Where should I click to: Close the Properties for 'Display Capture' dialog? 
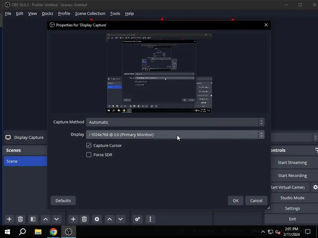(x=266, y=25)
